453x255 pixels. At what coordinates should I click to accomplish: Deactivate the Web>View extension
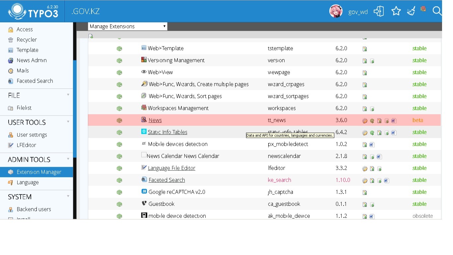119,73
